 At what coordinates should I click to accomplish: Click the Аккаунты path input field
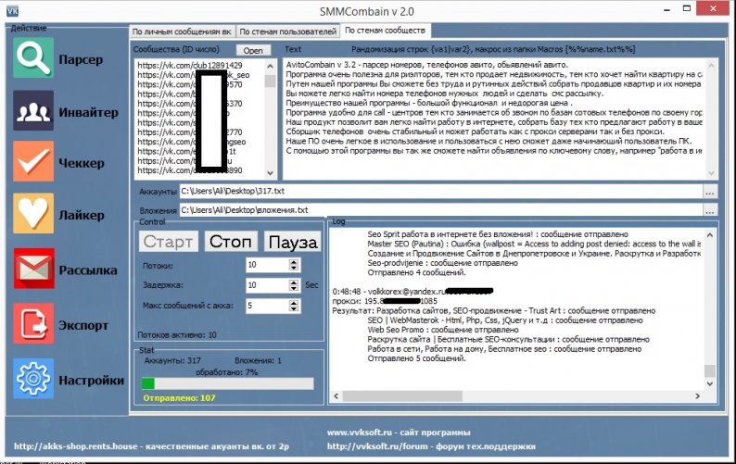tap(440, 192)
